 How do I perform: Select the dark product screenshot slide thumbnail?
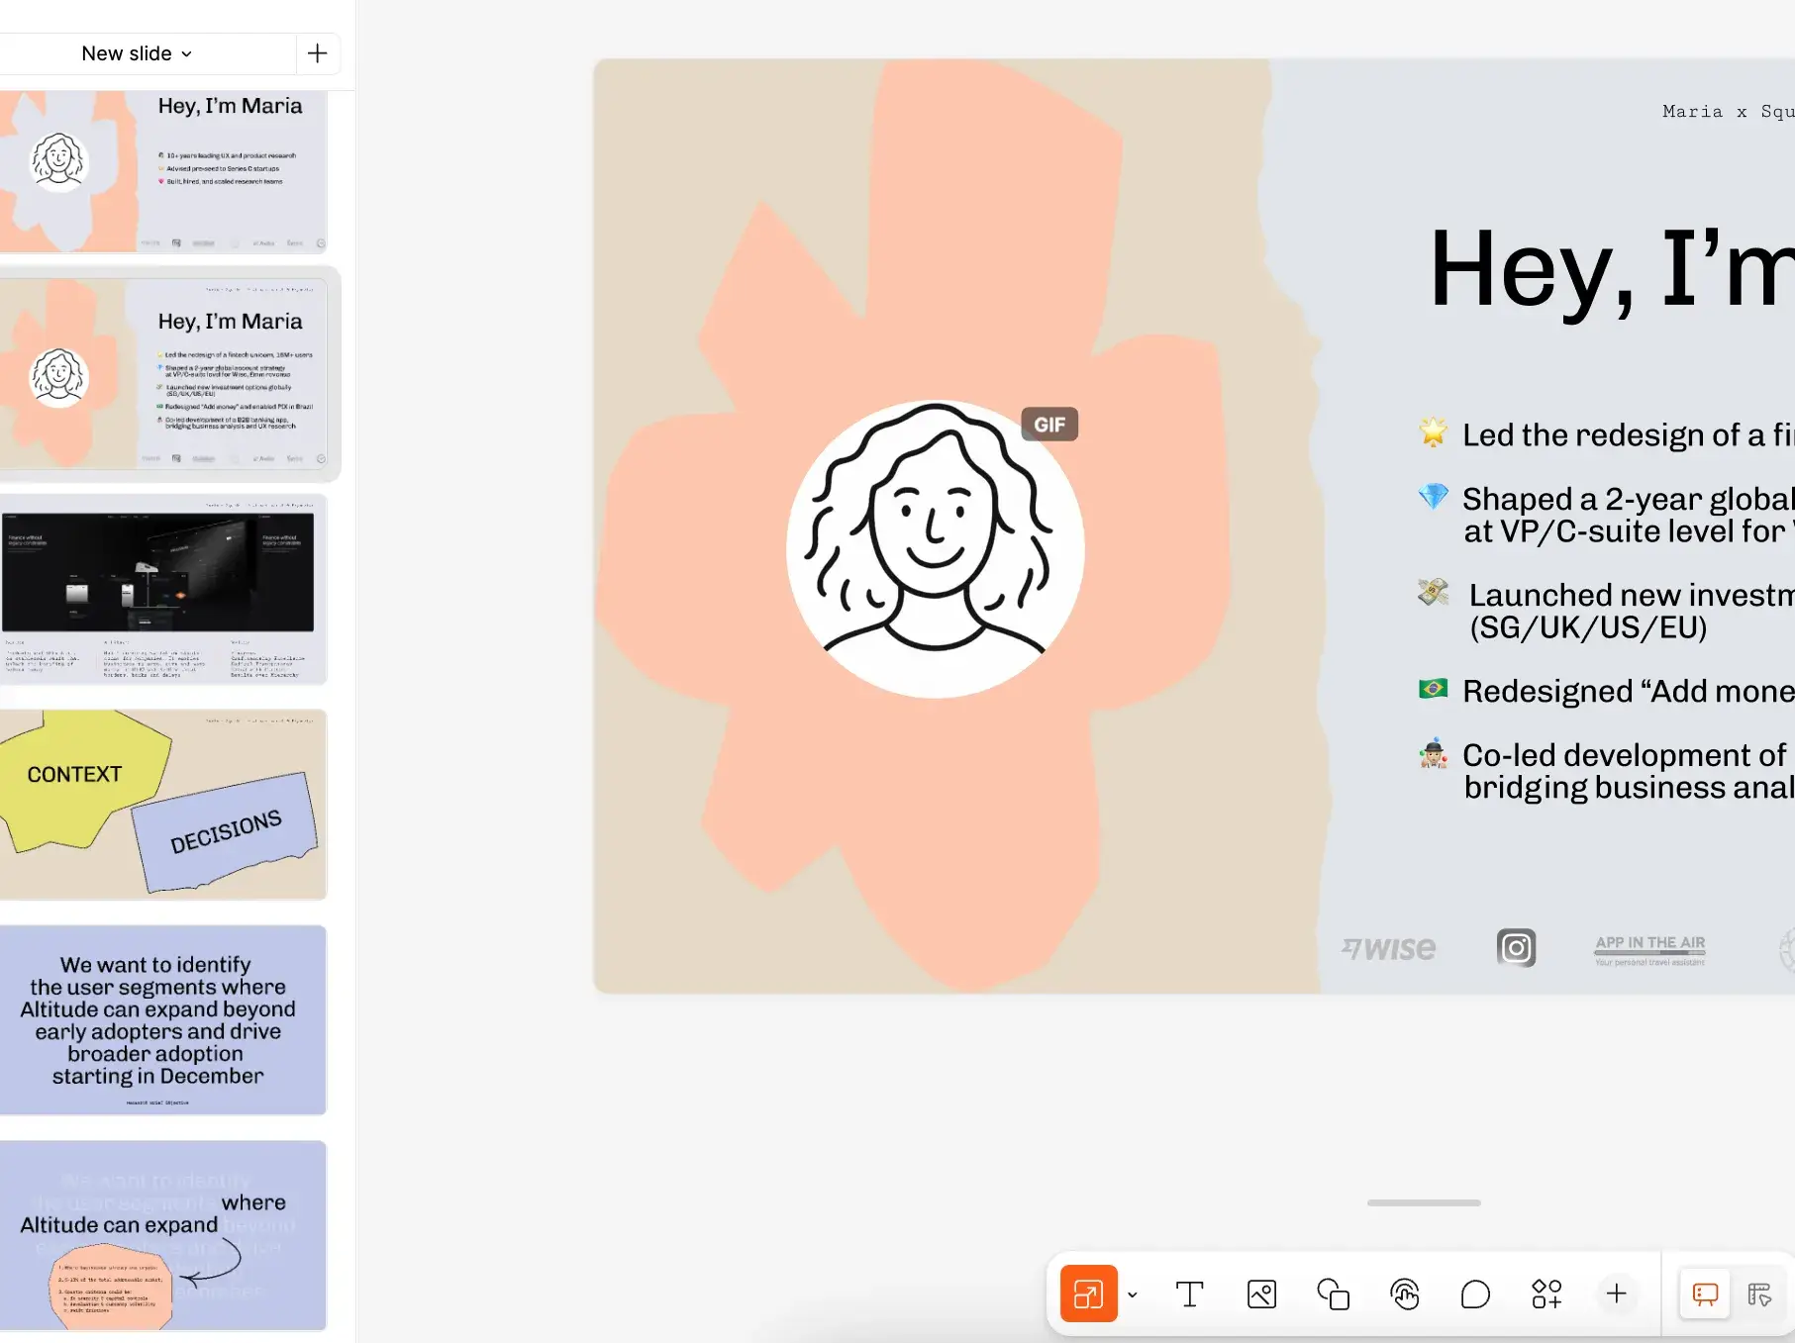163,590
